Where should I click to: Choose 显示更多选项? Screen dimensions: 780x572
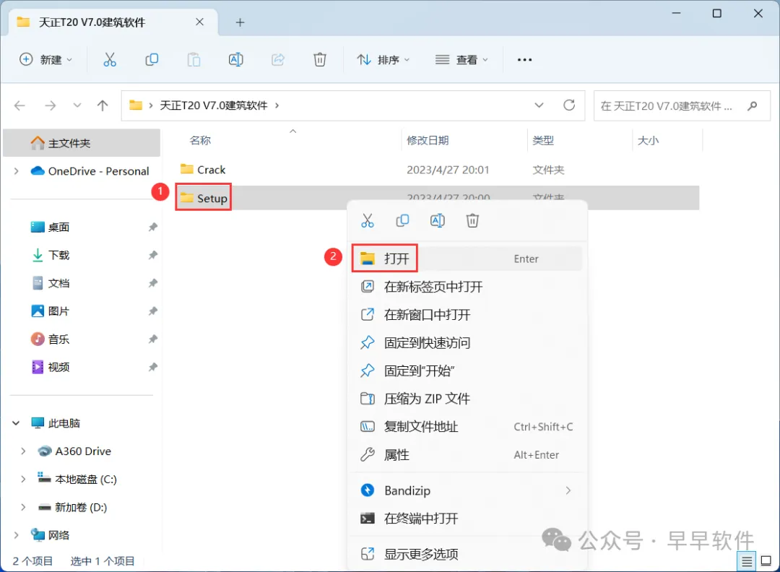[467, 554]
